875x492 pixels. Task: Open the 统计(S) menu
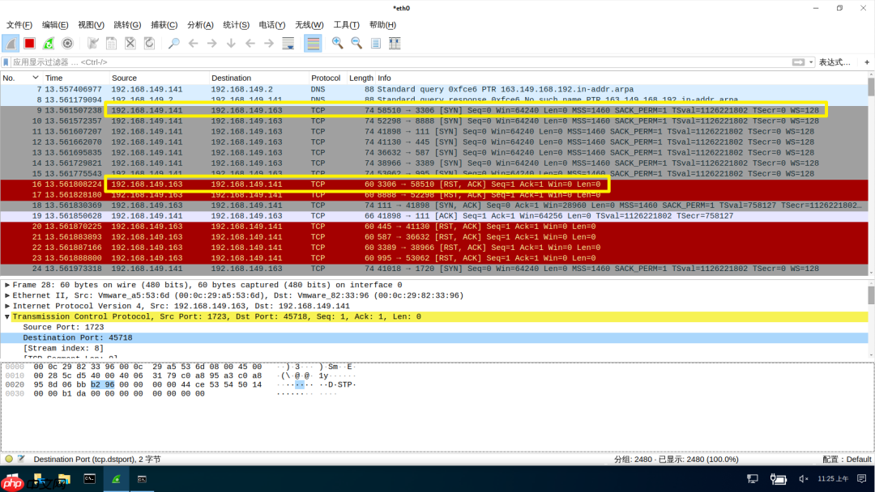tap(236, 25)
